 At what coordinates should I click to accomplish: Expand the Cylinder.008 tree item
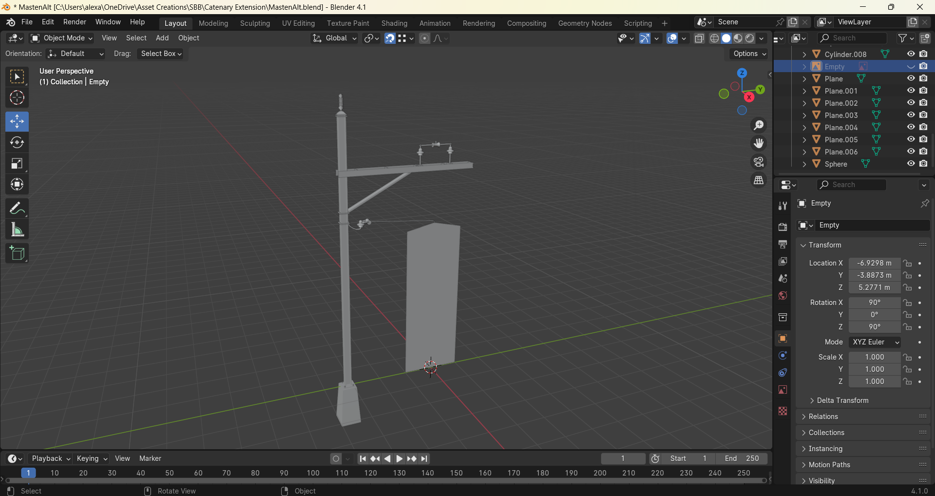(804, 54)
